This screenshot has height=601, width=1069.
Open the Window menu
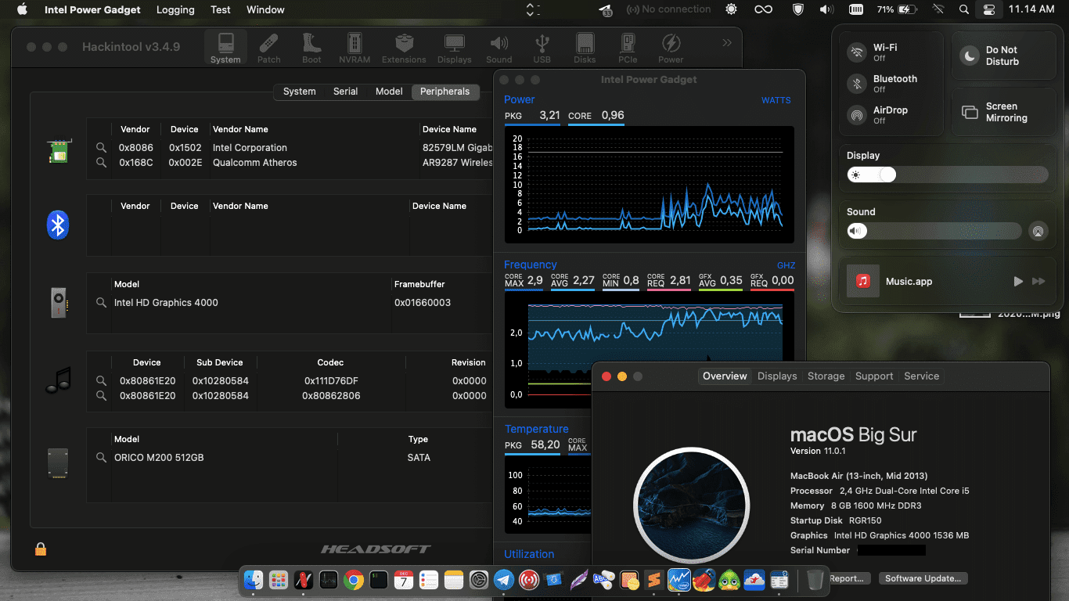coord(265,9)
